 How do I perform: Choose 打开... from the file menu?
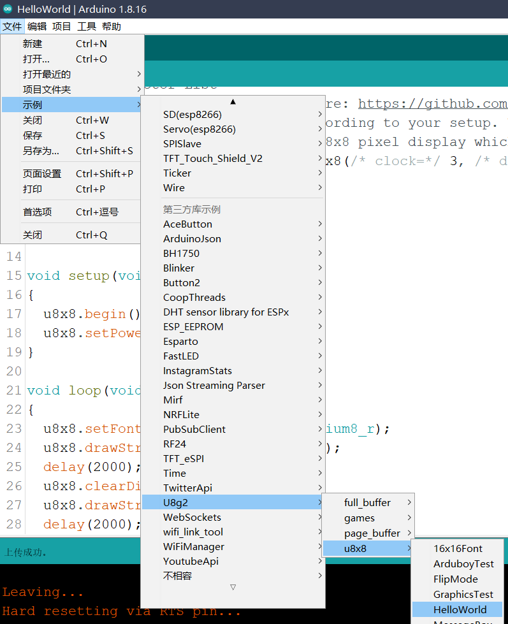coord(71,59)
